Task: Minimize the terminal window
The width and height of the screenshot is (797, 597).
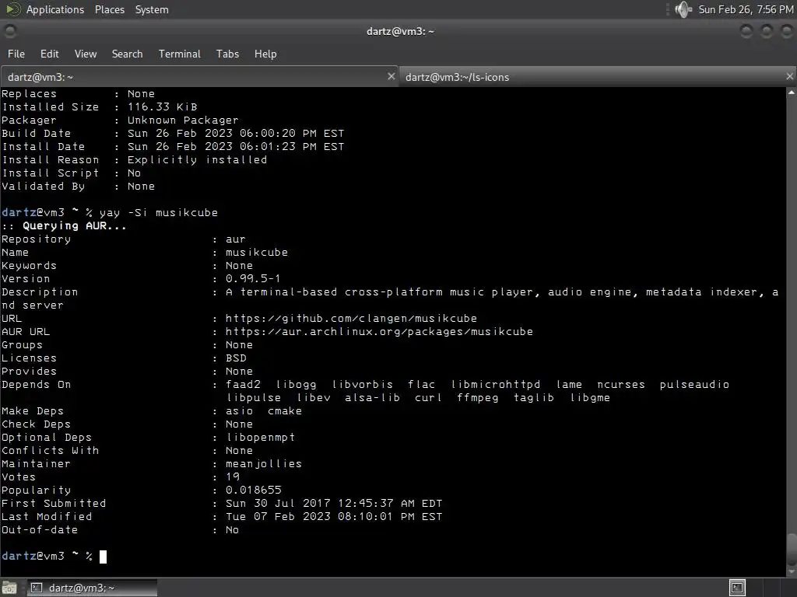Action: click(746, 31)
